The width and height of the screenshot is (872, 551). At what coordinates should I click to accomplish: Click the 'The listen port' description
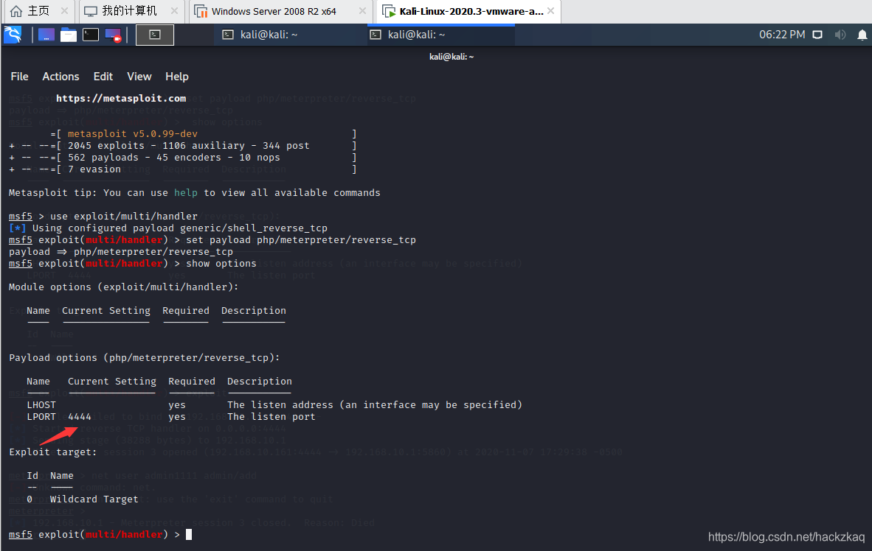pyautogui.click(x=271, y=417)
